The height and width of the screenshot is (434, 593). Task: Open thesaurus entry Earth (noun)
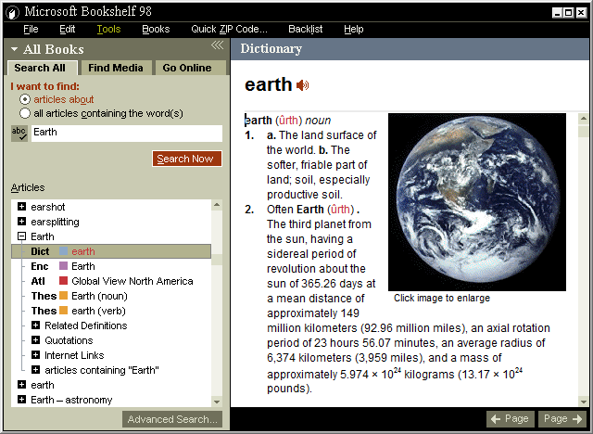99,296
